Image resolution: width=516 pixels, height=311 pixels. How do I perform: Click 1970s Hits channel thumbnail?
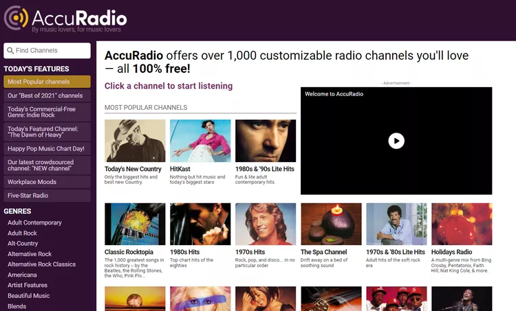pos(266,224)
